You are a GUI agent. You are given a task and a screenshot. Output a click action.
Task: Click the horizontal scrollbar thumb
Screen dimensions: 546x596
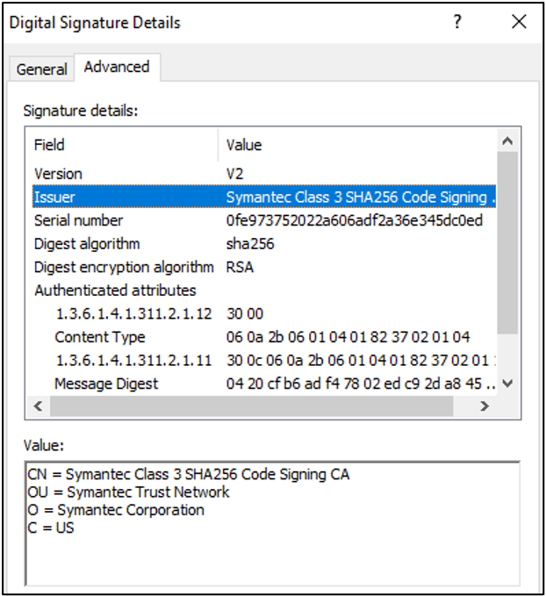click(252, 406)
